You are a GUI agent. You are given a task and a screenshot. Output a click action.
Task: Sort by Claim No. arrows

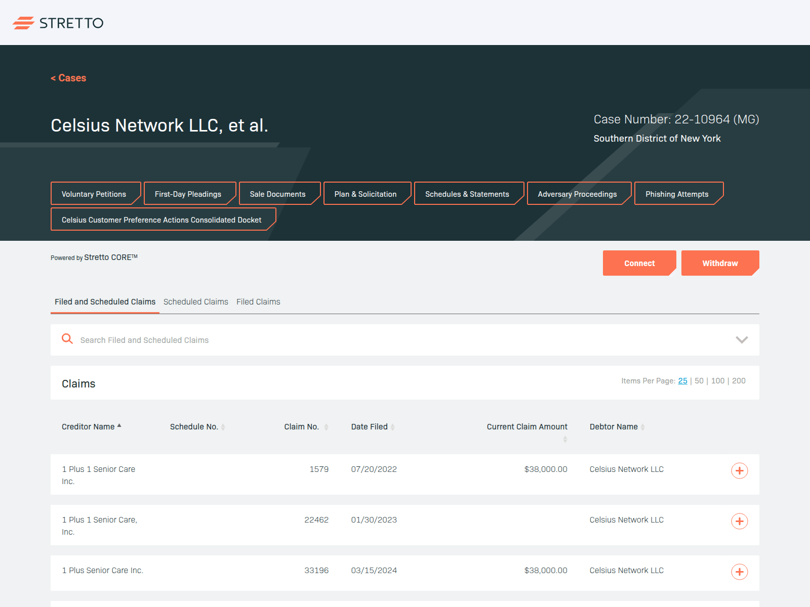pyautogui.click(x=326, y=427)
